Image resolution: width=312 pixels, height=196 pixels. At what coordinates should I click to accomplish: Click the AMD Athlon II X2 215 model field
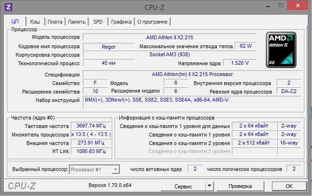click(x=170, y=37)
